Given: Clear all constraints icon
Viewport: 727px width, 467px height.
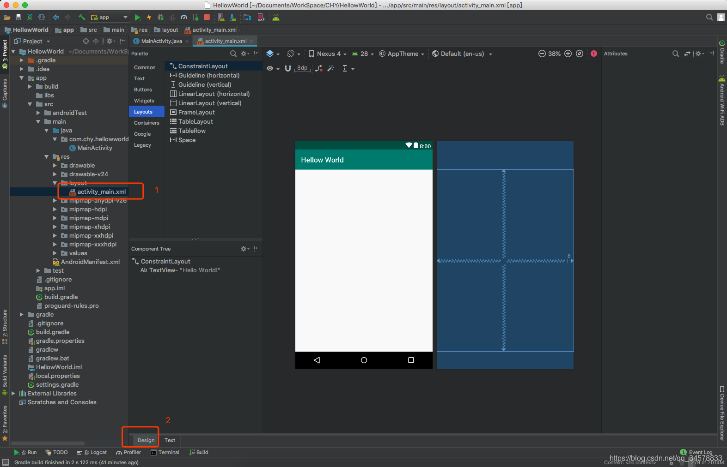Looking at the screenshot, I should coord(319,68).
